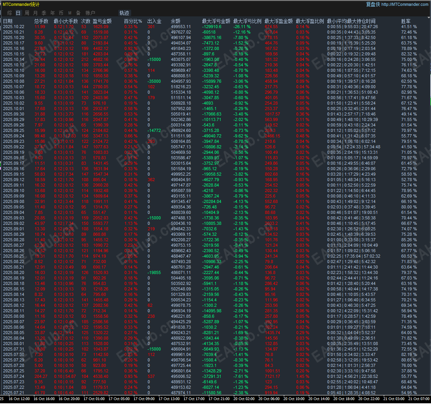
Task: Click the 最大浮亏金额 column header
Action: (x=216, y=21)
